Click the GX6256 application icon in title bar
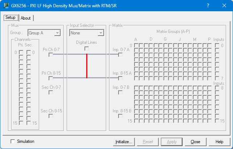This screenshot has height=149, width=233. point(6,6)
